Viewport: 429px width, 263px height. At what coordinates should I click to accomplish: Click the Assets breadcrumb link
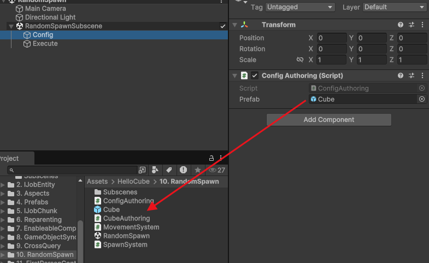pos(97,182)
